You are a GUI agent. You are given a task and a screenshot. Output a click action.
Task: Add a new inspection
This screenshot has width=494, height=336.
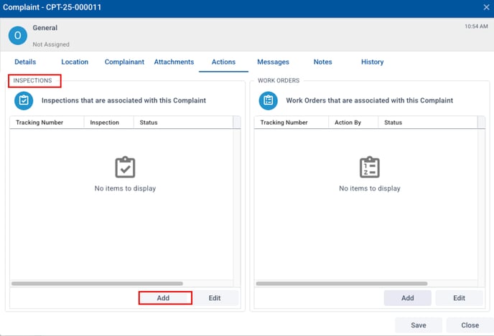tap(164, 298)
